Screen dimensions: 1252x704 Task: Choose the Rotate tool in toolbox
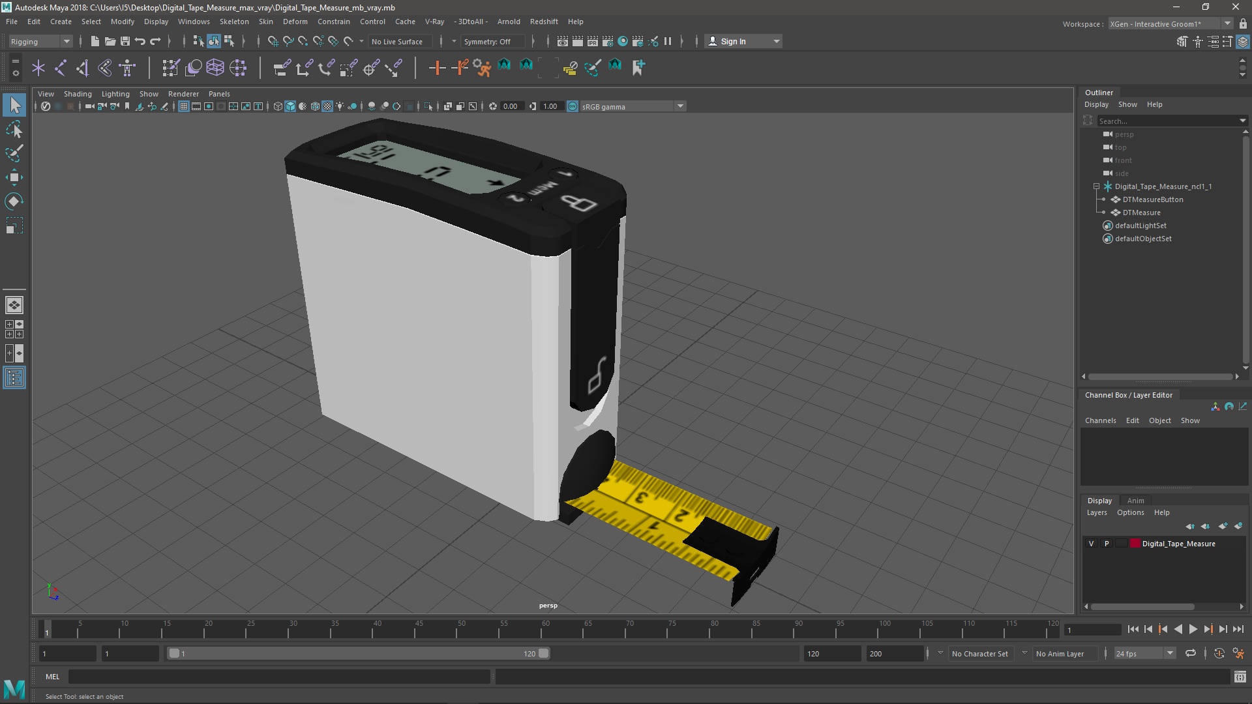pos(14,201)
